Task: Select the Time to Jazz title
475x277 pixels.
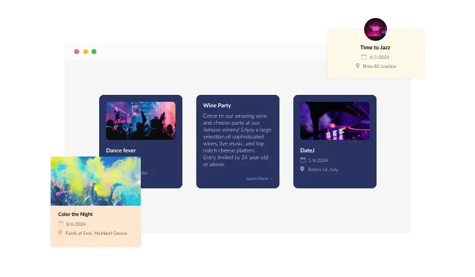Action: [375, 47]
